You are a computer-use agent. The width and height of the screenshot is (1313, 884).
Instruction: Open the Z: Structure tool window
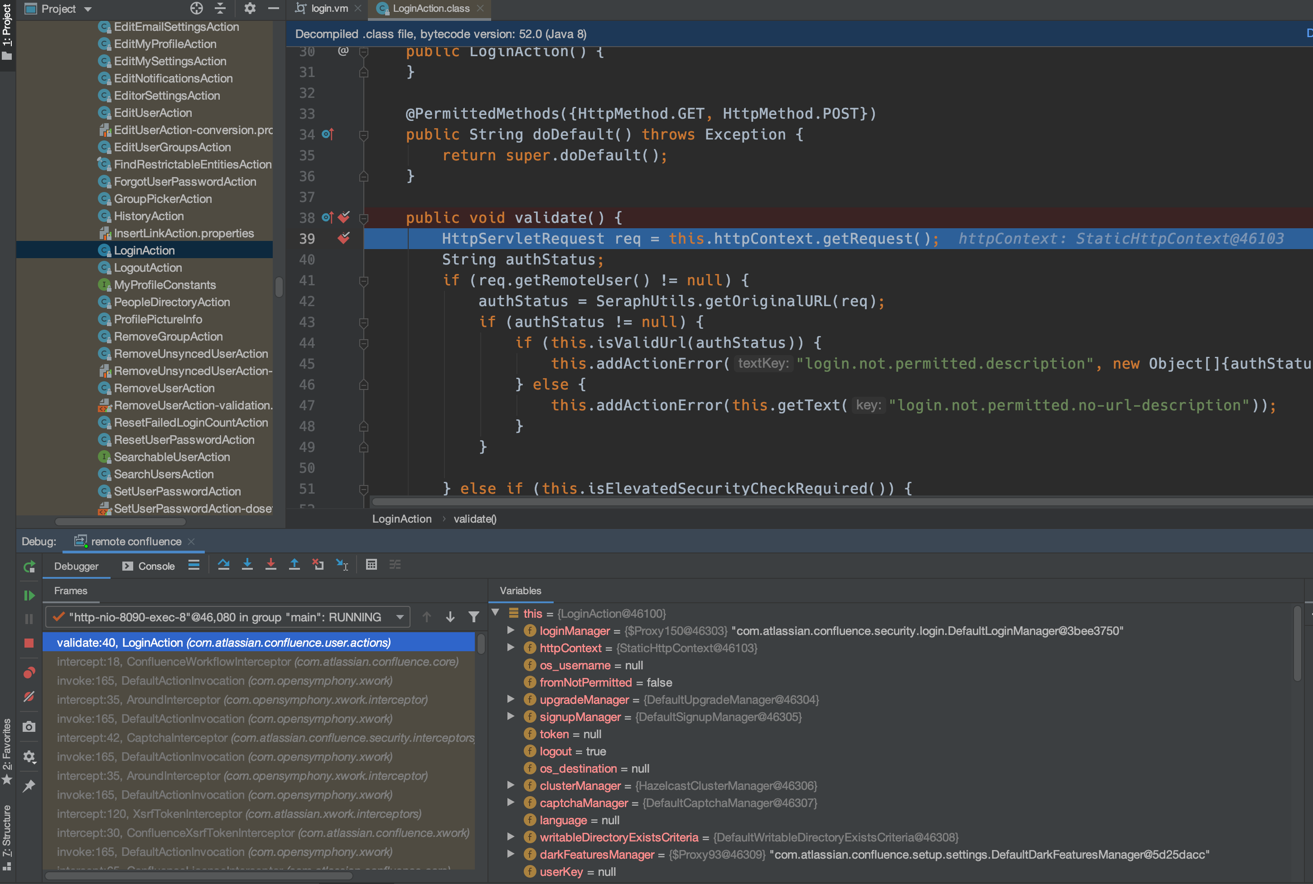pyautogui.click(x=7, y=837)
